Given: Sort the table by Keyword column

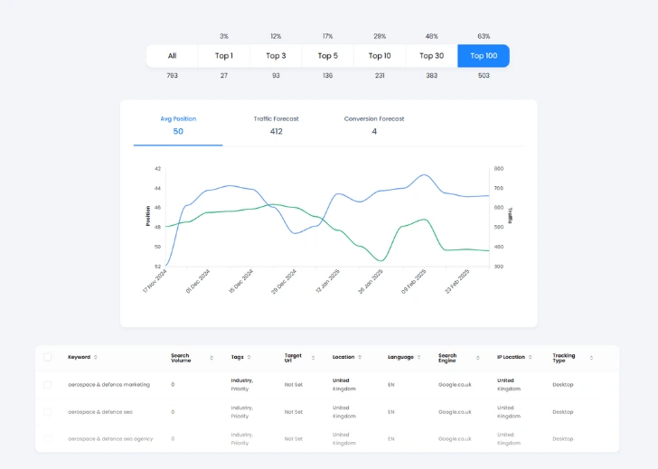Looking at the screenshot, I should click(x=96, y=358).
